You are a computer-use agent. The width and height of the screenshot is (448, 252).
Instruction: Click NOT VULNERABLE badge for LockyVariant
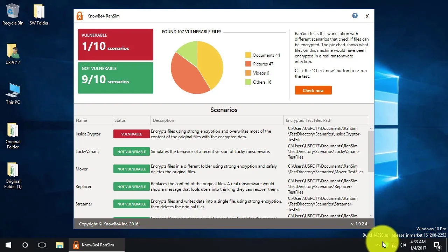(x=132, y=152)
